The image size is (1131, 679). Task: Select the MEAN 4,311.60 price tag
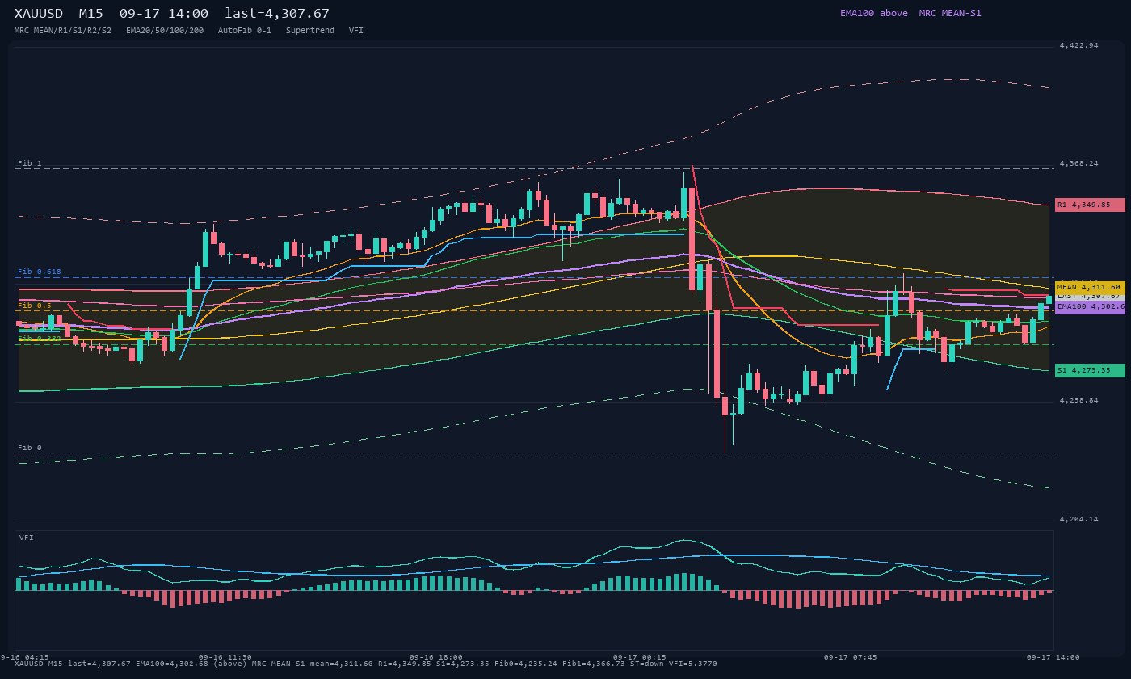click(1090, 287)
